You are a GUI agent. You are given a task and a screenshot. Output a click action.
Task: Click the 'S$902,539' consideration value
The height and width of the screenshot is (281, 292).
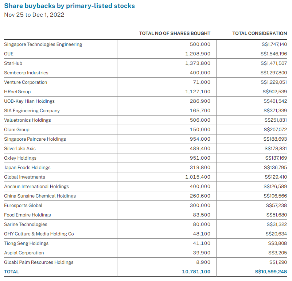click(x=275, y=92)
